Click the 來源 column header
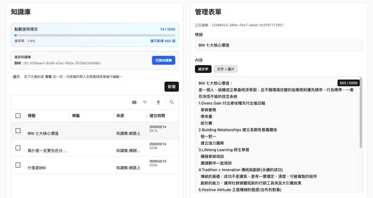Screen dimensions: 373x198 [120, 116]
